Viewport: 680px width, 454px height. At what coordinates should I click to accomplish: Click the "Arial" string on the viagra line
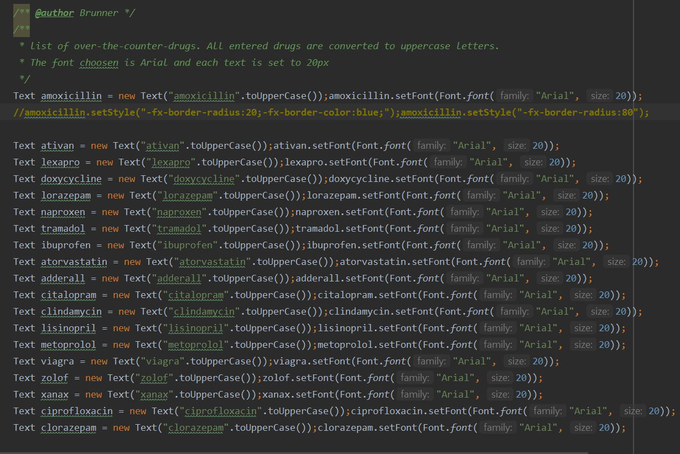(472, 361)
